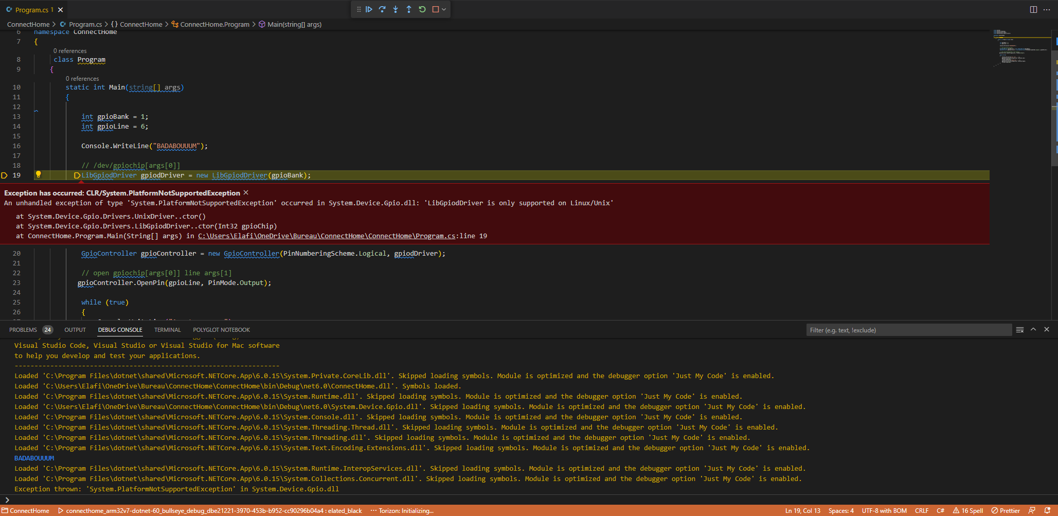Image resolution: width=1058 pixels, height=516 pixels.
Task: Click the Problems count badge 24
Action: [47, 330]
